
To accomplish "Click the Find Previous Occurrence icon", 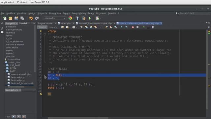I will pyautogui.click(x=86, y=27).
